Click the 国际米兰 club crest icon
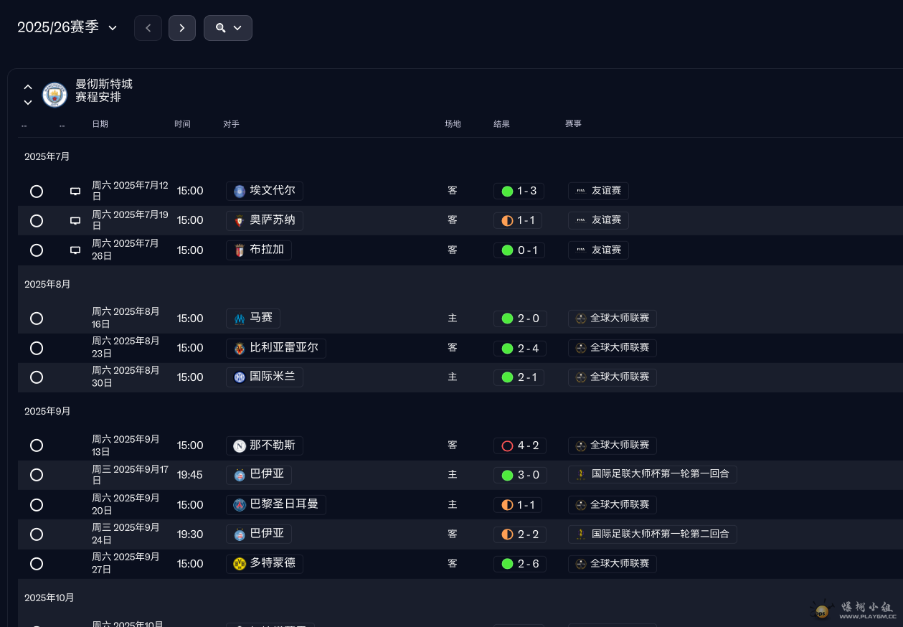 click(240, 377)
